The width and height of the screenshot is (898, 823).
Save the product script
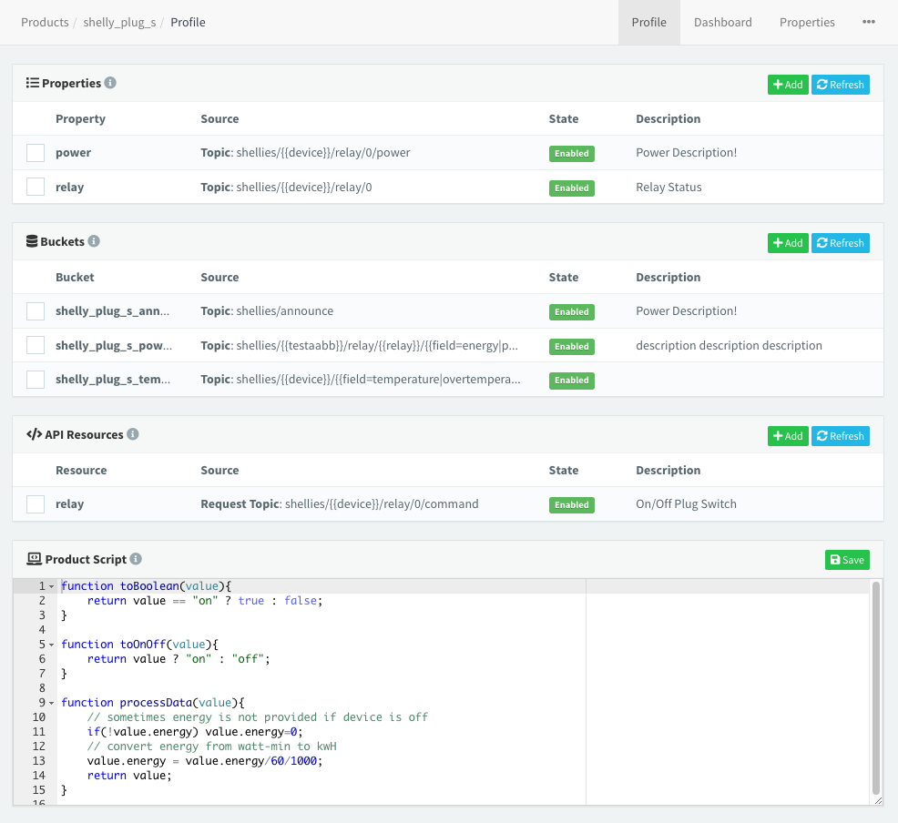pyautogui.click(x=846, y=560)
